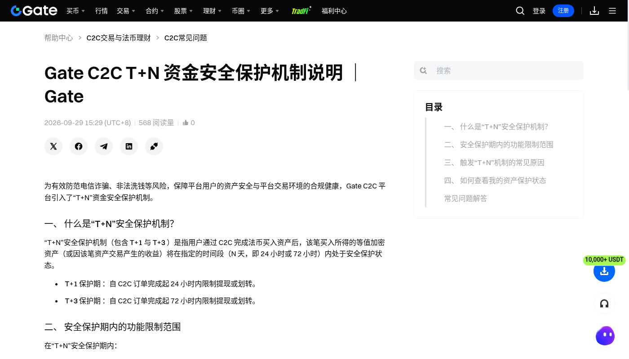This screenshot has width=629, height=359.
Task: Jump to 四、如何查看我的资产保护状态 in contents
Action: pyautogui.click(x=495, y=180)
